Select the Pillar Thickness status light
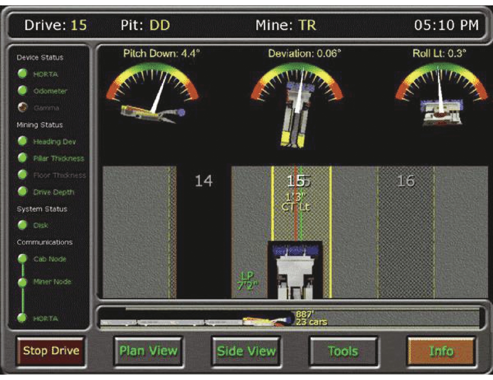This screenshot has width=493, height=380. [x=23, y=158]
